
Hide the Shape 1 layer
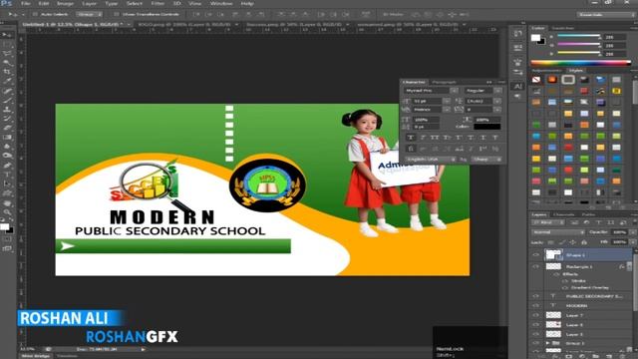tap(536, 255)
